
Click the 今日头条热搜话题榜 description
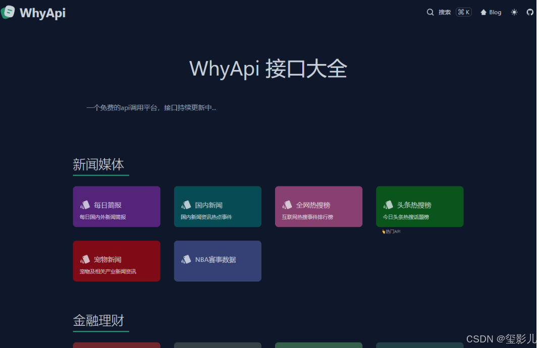[406, 217]
